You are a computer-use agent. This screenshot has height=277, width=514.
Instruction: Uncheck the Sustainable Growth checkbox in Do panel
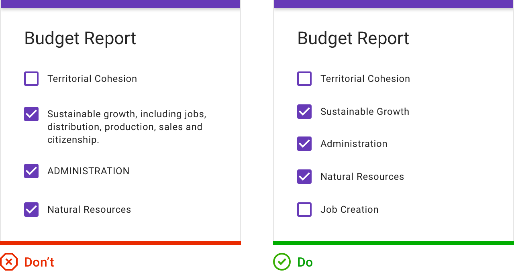[x=304, y=112]
